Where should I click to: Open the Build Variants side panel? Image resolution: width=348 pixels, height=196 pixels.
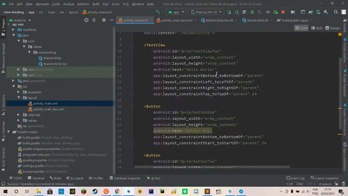(x=3, y=160)
